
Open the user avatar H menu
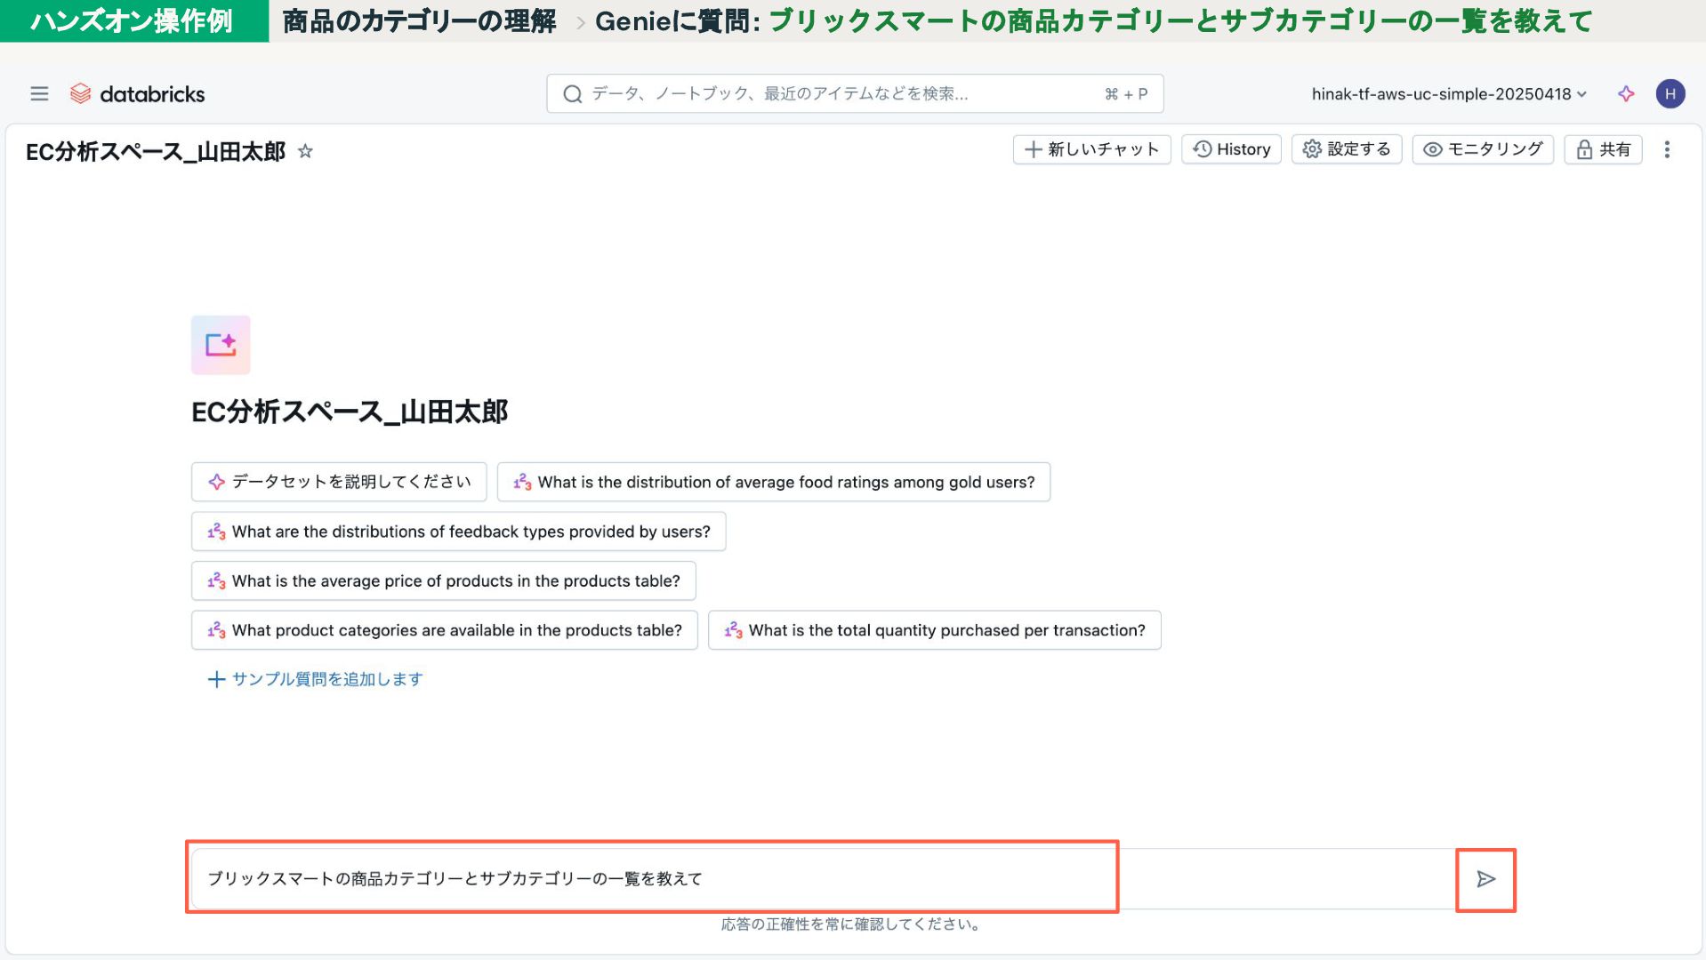click(x=1670, y=93)
